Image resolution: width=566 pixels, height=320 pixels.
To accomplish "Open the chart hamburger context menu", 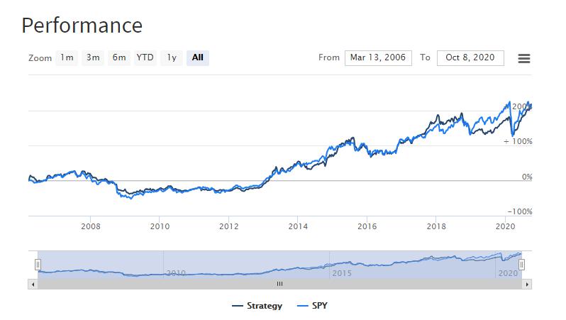I will [523, 58].
